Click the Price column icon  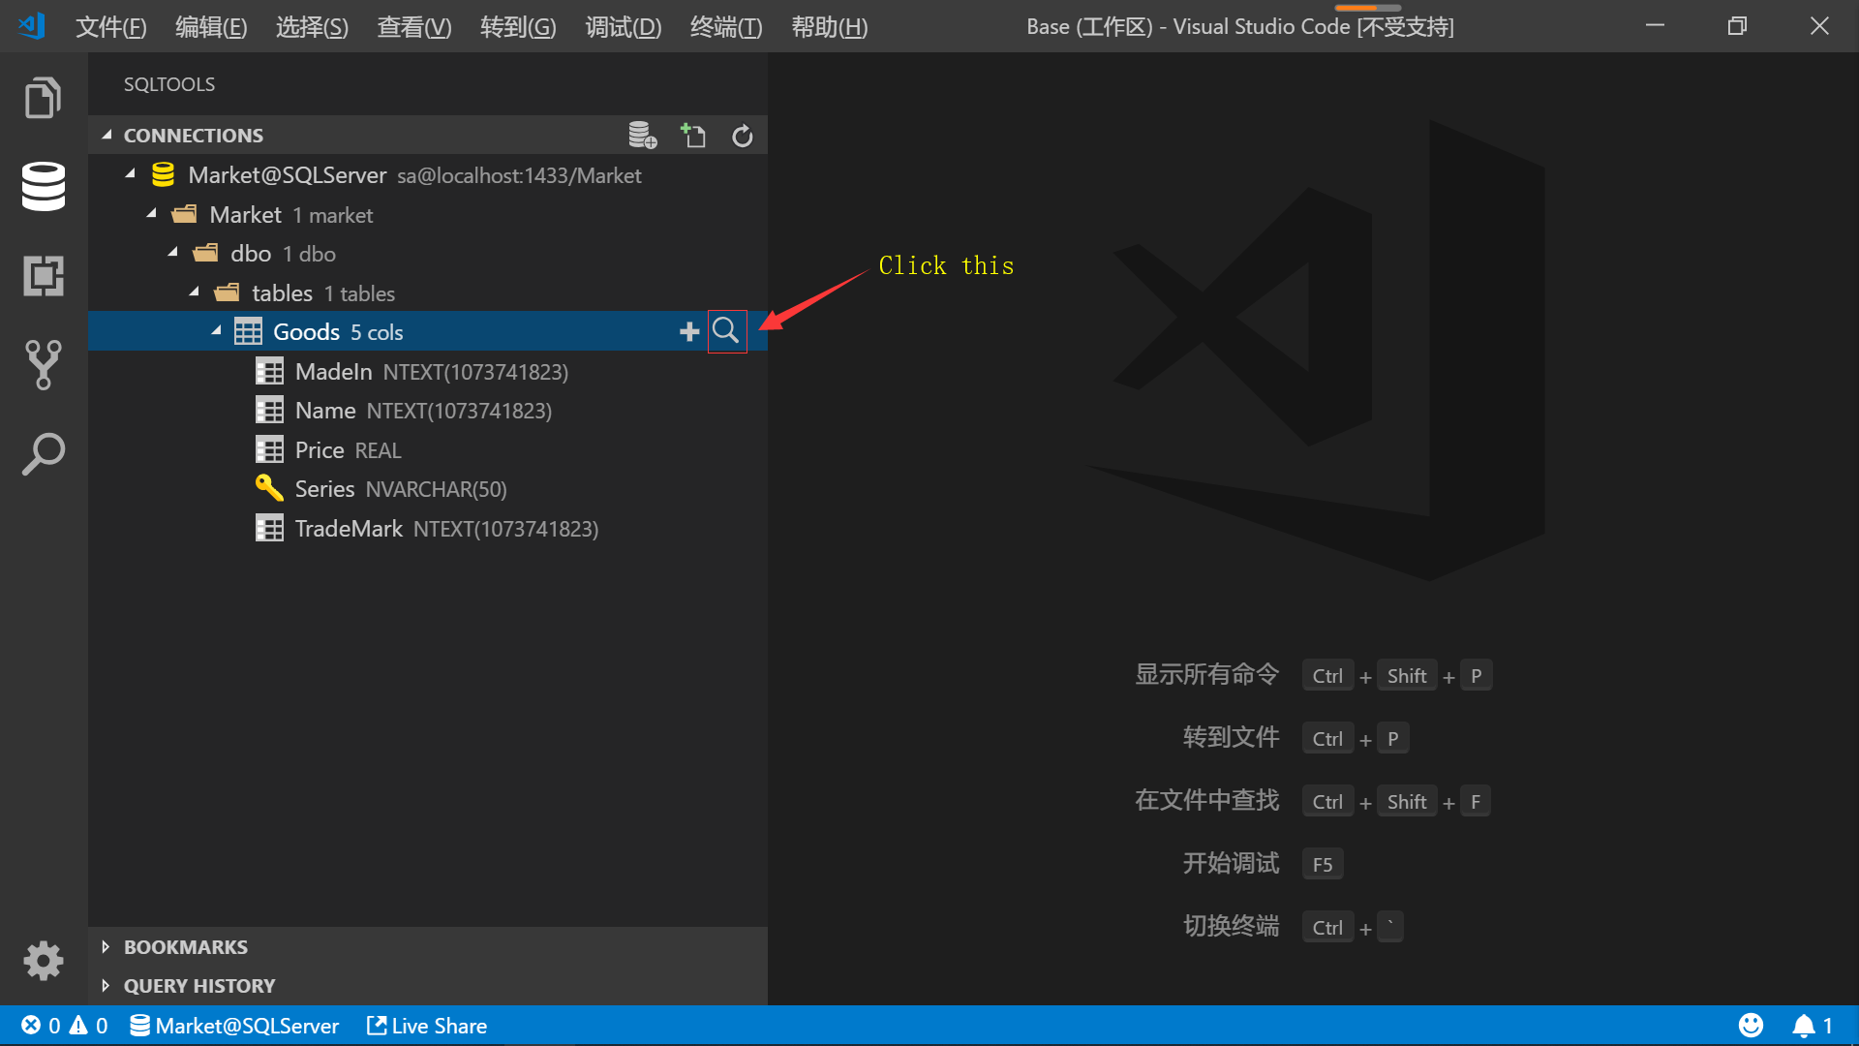click(x=269, y=450)
